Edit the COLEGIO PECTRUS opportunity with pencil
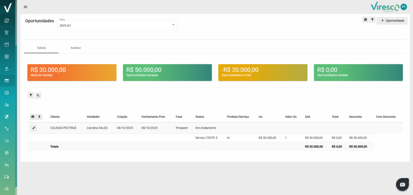The width and height of the screenshot is (413, 195). click(34, 128)
